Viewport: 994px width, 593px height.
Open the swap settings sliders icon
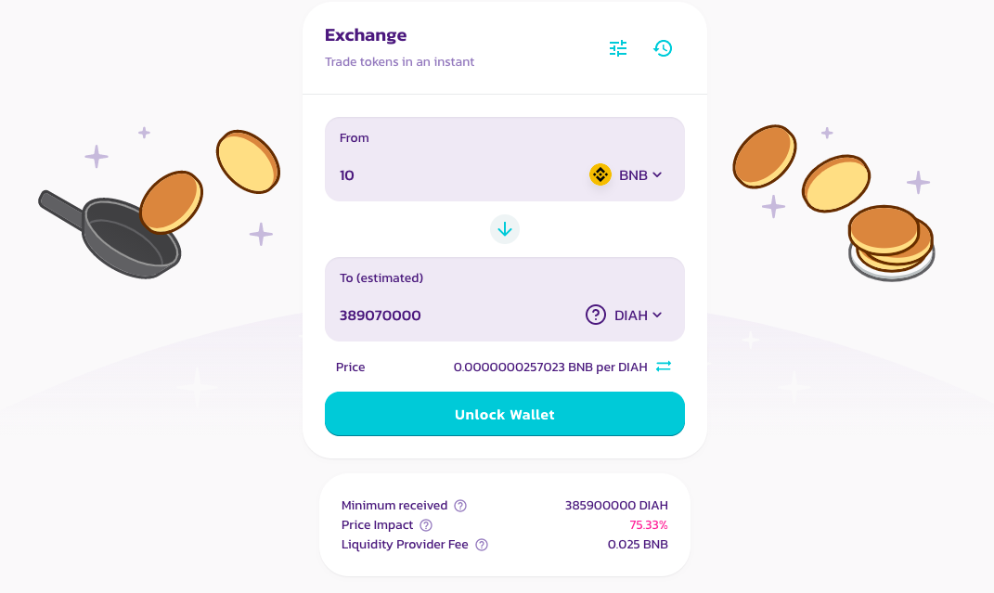coord(618,48)
